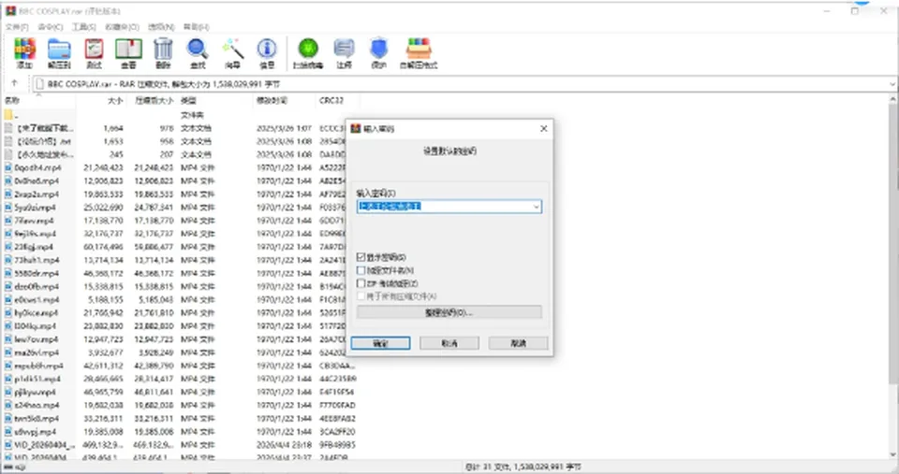Uncheck the Show password (显示密码) checkbox

361,257
